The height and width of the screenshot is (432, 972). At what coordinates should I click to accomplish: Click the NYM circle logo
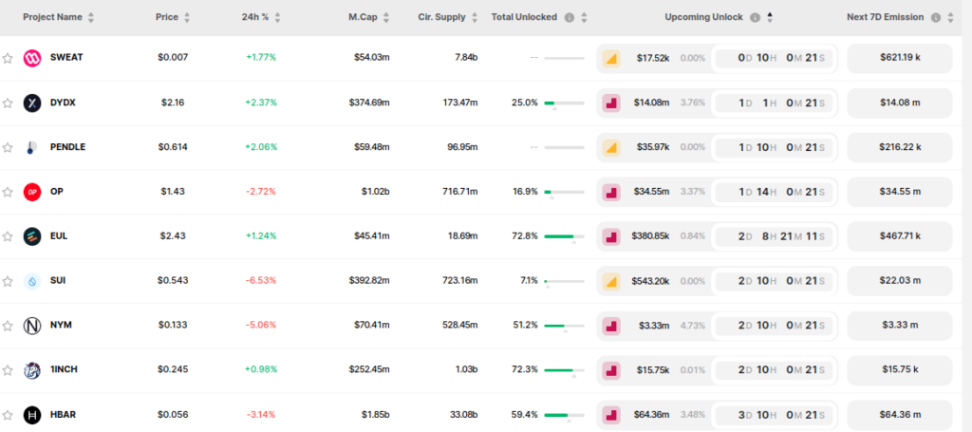(32, 326)
